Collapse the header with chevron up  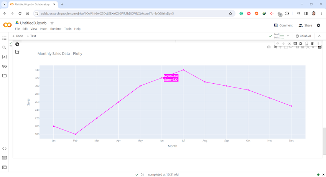[319, 36]
